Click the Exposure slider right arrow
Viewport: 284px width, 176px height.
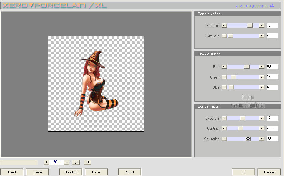coord(261,118)
